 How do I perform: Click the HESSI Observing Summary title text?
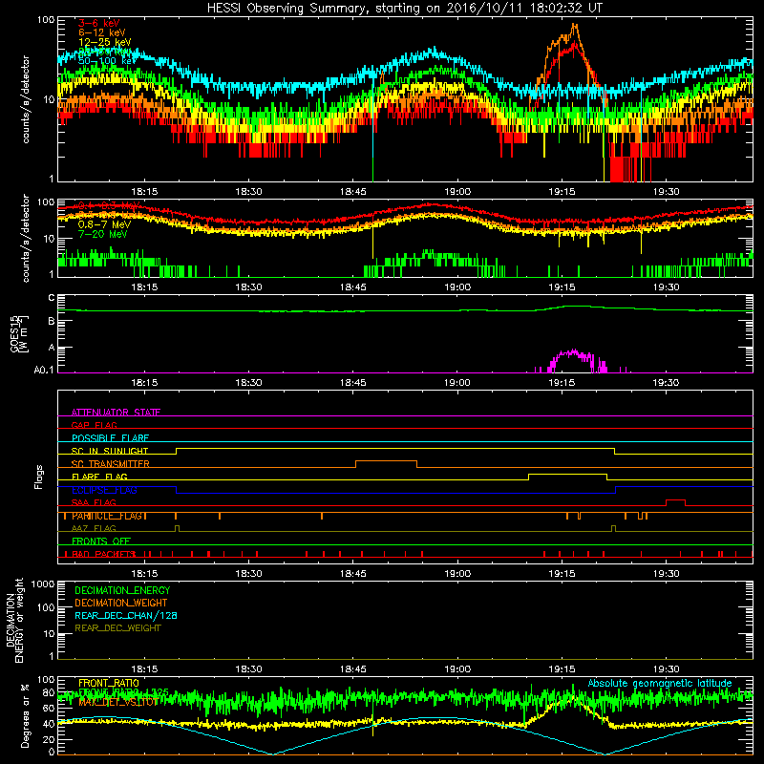click(x=405, y=8)
